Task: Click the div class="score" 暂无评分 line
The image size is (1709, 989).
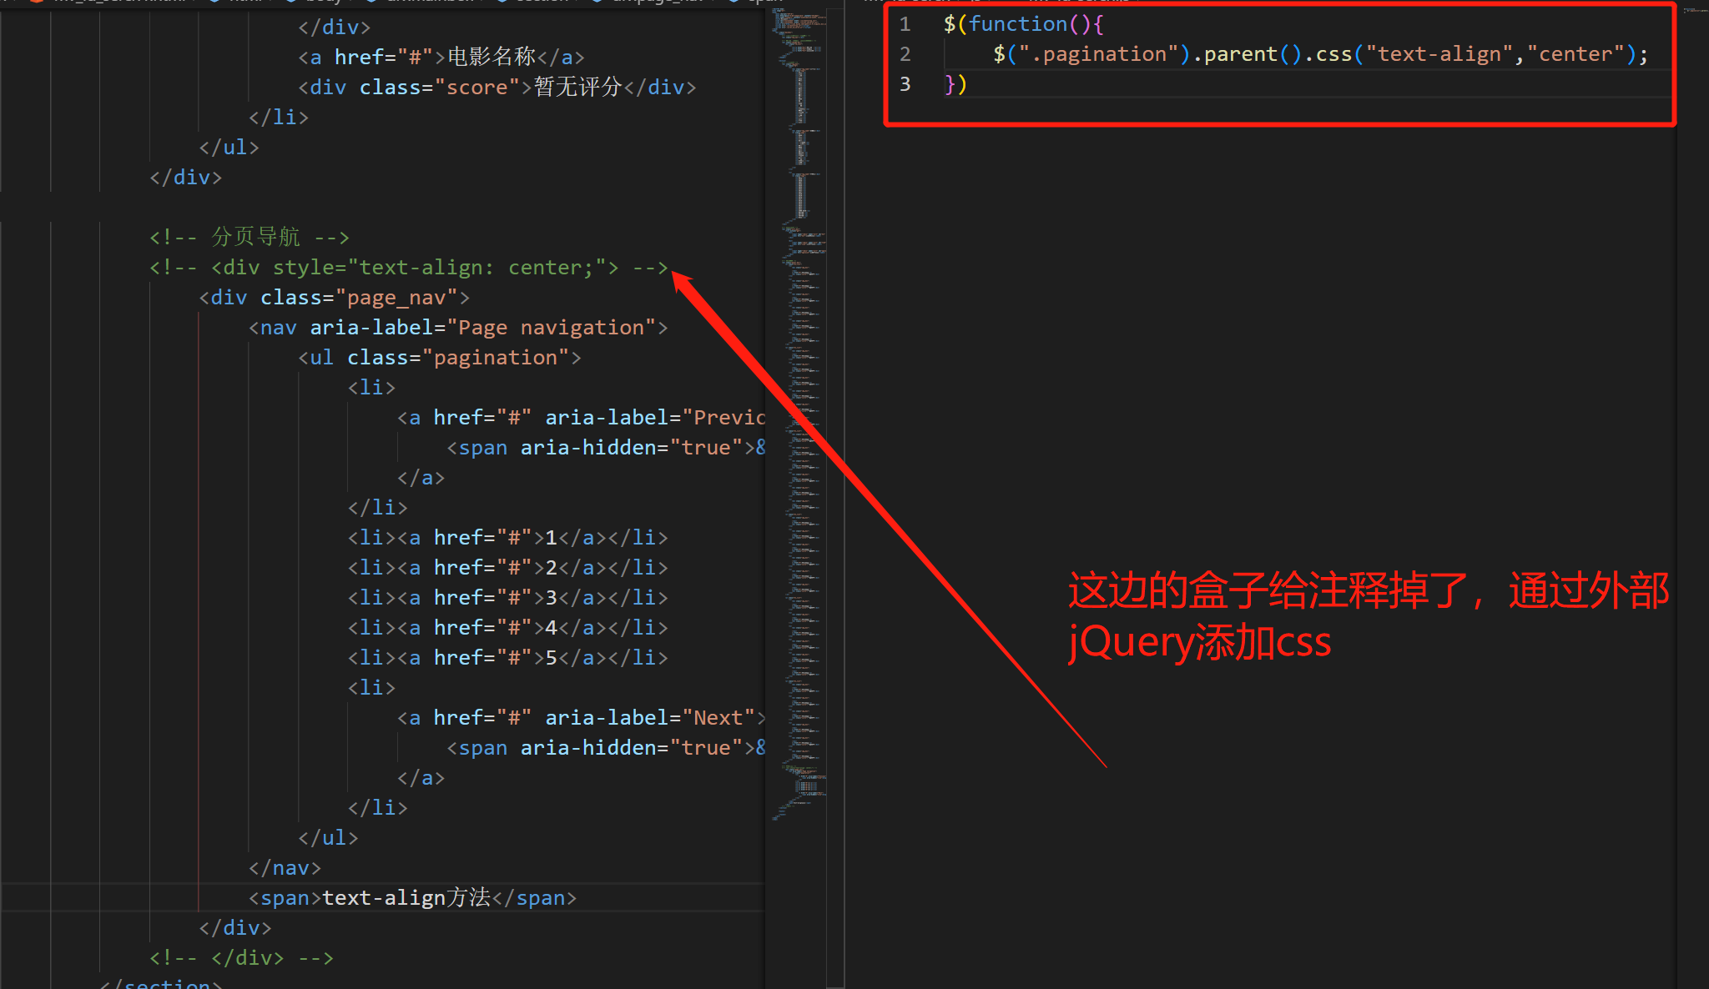Action: click(497, 87)
